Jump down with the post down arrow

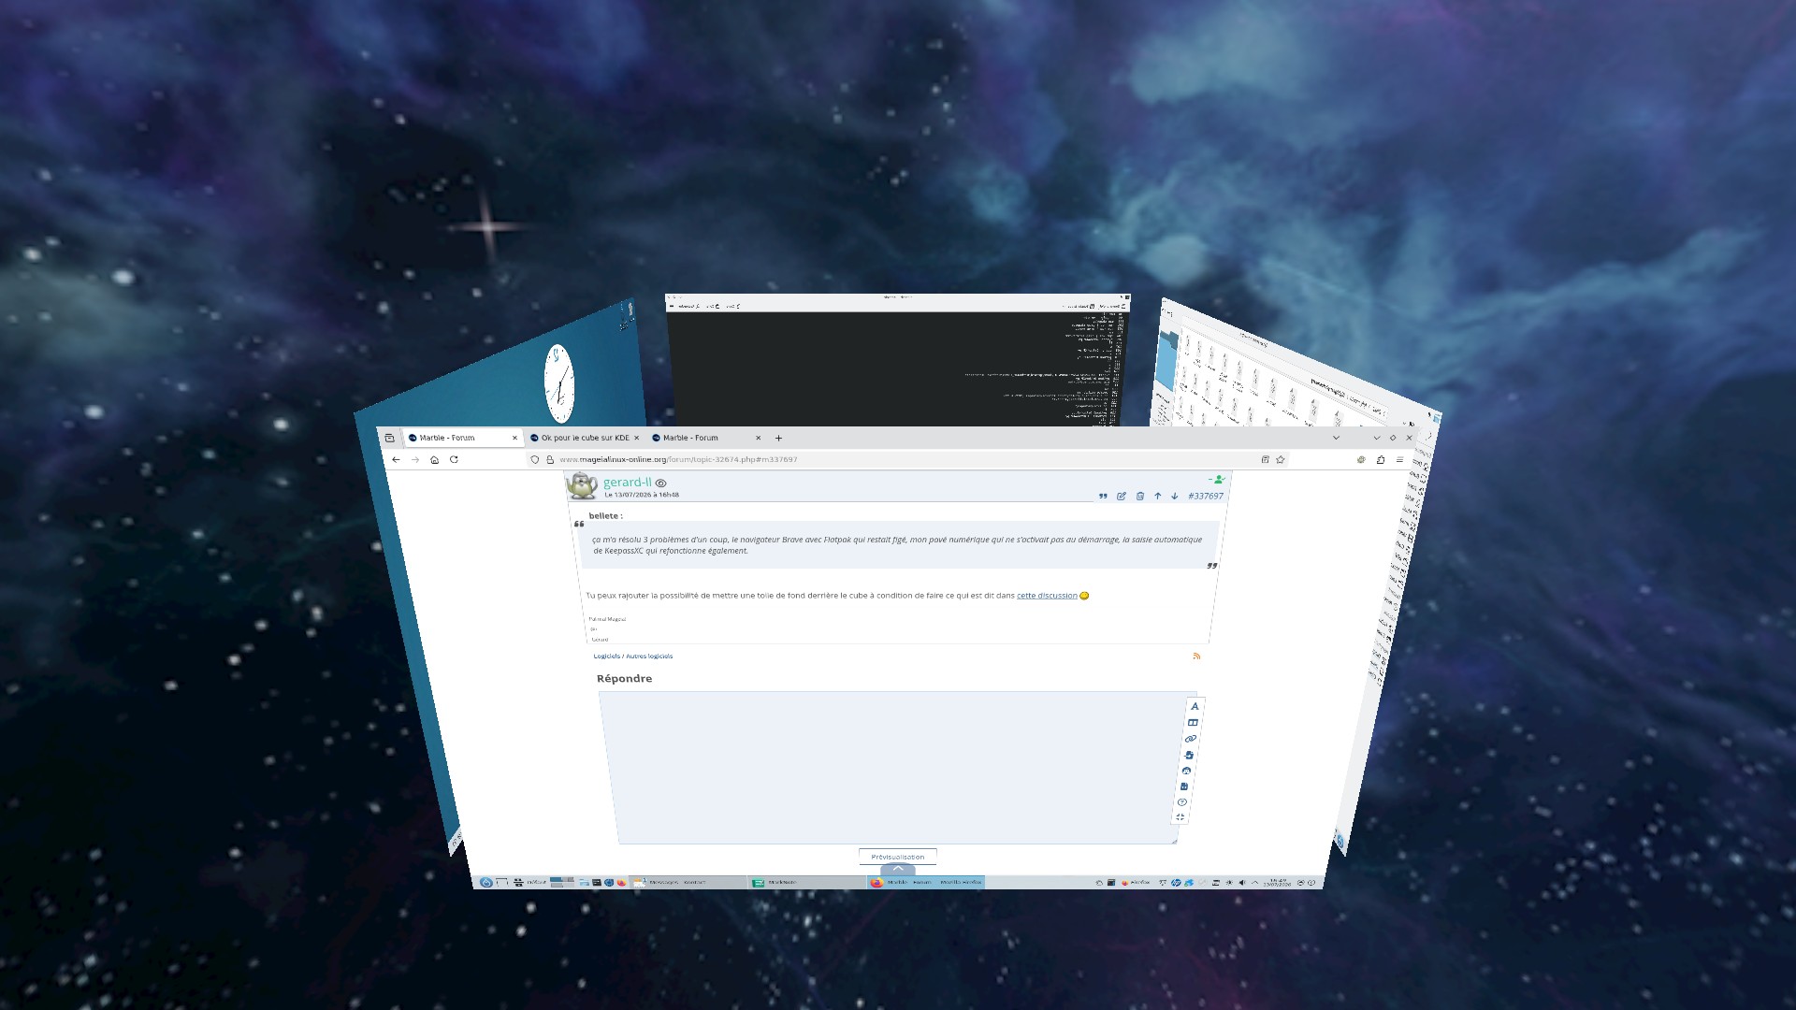pyautogui.click(x=1175, y=497)
